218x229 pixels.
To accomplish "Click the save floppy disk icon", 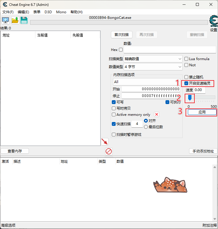I will 24,20.
